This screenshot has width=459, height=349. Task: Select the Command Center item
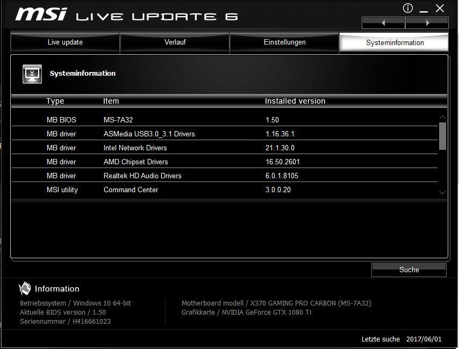pyautogui.click(x=131, y=190)
